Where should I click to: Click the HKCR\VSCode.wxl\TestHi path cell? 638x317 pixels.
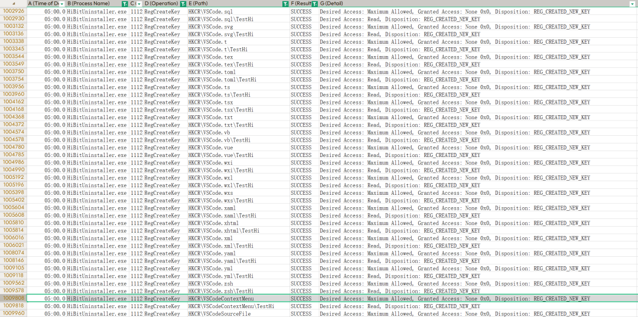coord(239,185)
